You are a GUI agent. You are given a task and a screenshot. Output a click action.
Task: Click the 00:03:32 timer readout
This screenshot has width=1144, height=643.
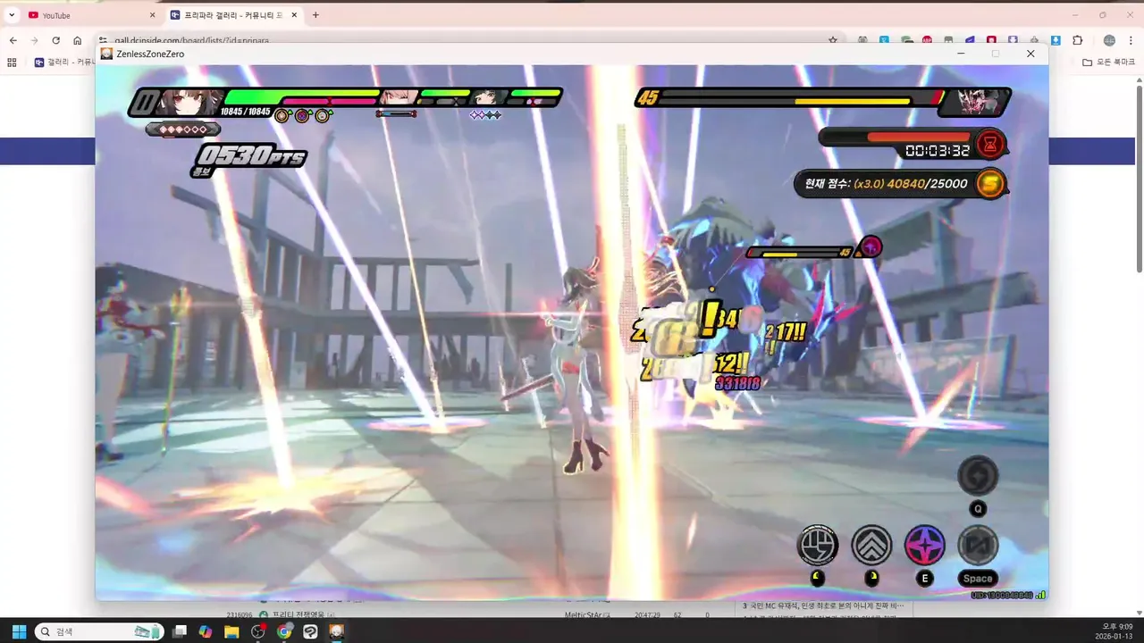point(937,151)
